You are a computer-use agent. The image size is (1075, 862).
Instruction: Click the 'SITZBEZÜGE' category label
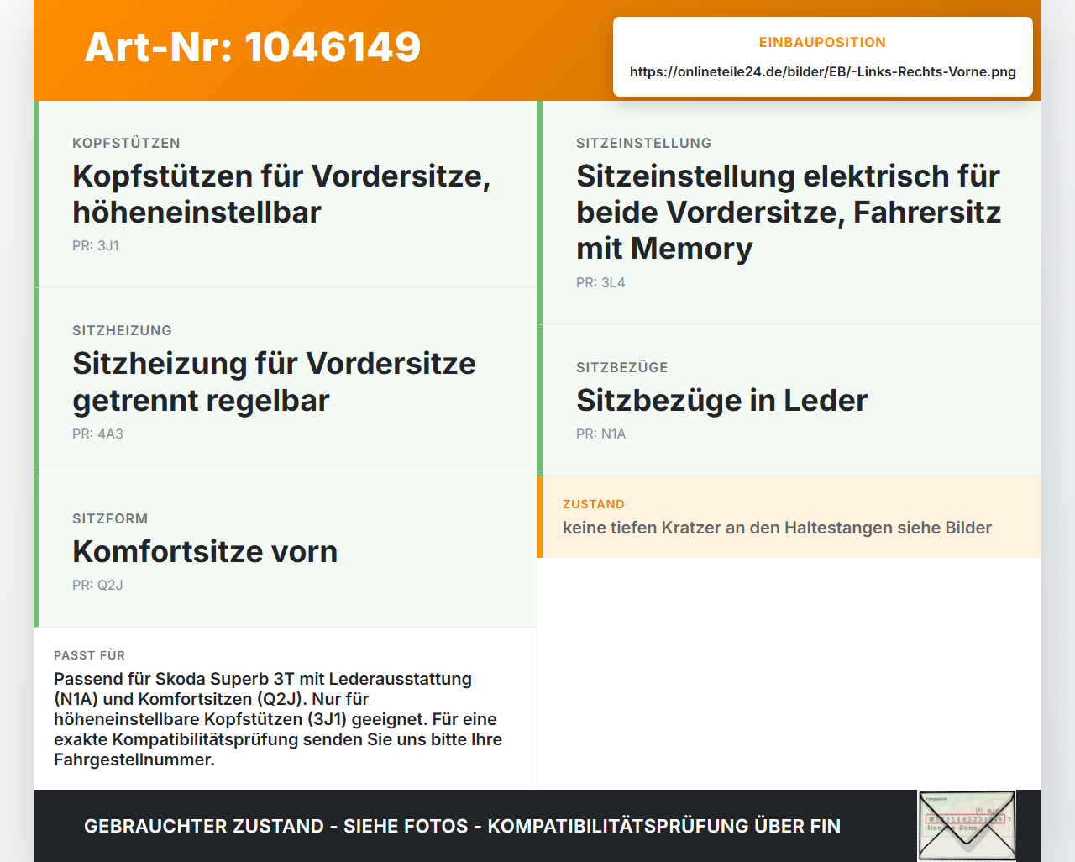pyautogui.click(x=622, y=367)
